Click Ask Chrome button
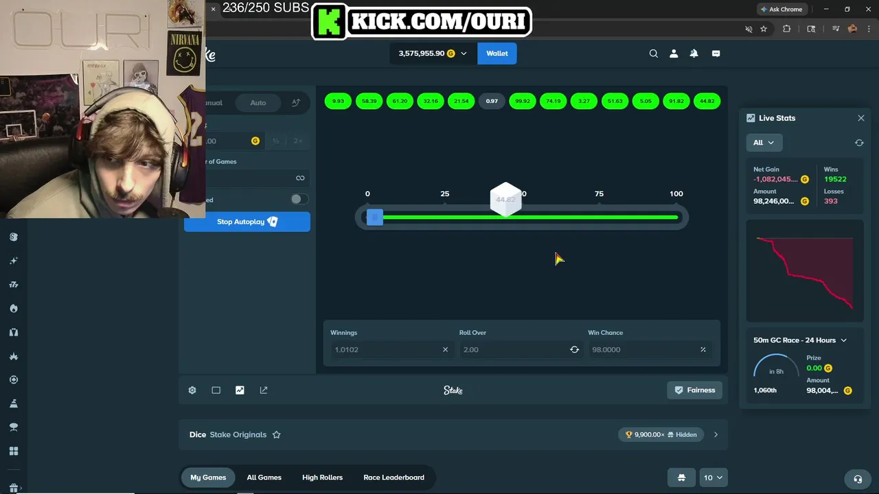 click(x=781, y=10)
